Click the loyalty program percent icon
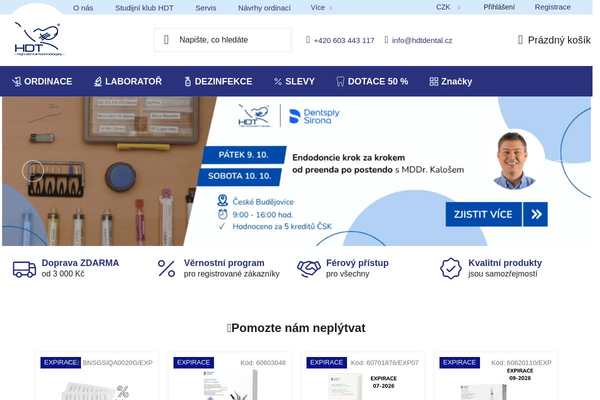Viewport: 600px width, 400px height. [166, 268]
